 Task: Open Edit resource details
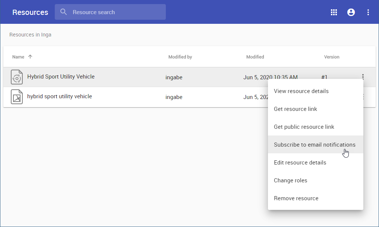tap(300, 163)
